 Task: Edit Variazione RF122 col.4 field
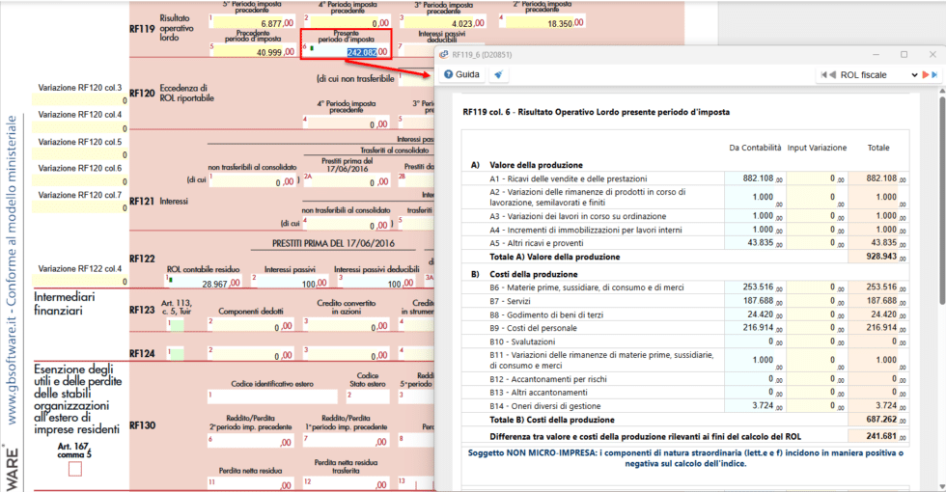tap(79, 282)
